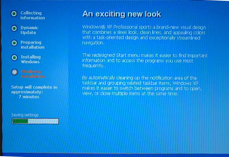Click the Collecting information step indicator
This screenshot has width=229, height=157.
tap(14, 14)
